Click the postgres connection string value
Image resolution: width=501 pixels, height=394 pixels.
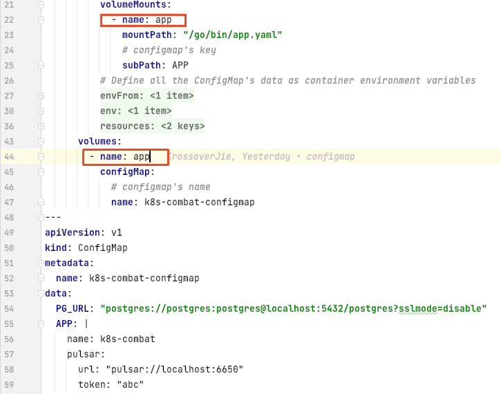(293, 309)
